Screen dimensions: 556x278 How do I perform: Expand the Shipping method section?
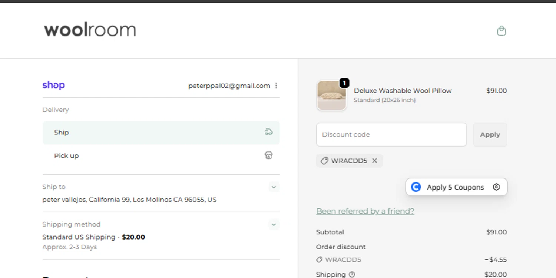(274, 224)
